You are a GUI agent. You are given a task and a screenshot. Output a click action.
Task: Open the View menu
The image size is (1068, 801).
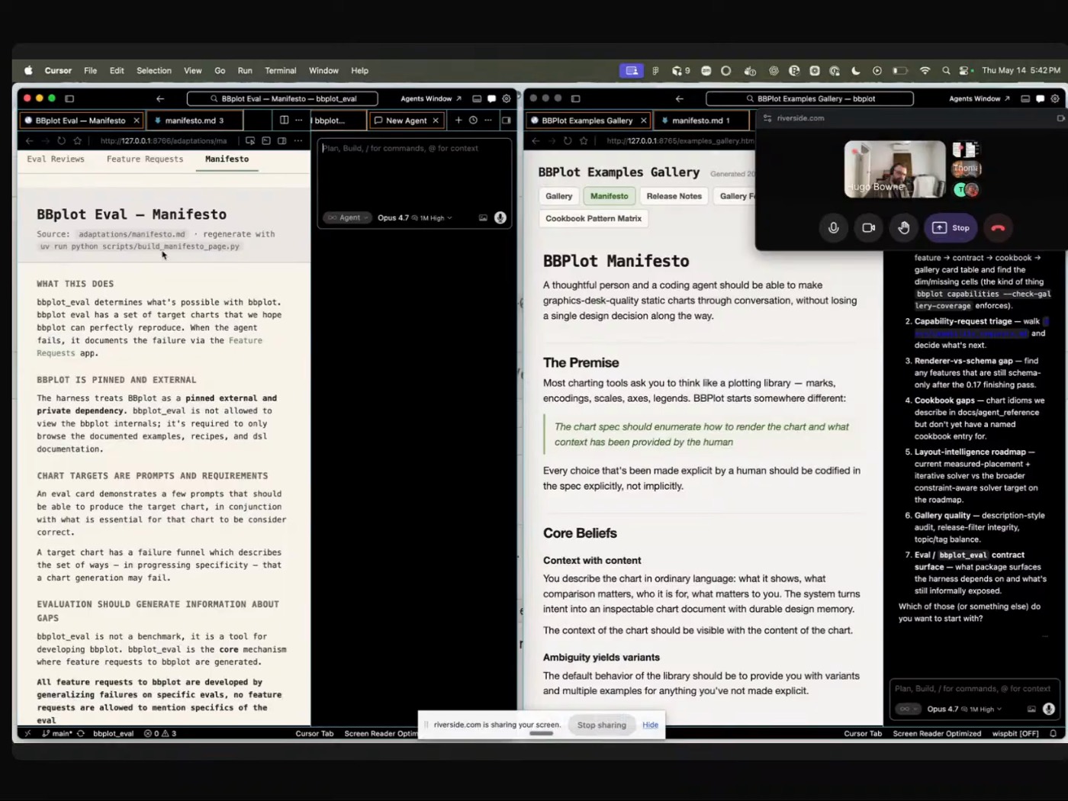[192, 70]
